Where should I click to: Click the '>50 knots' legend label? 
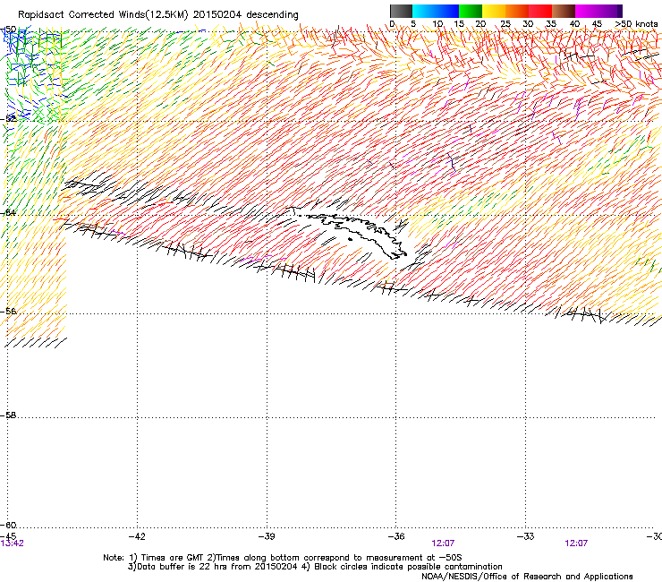click(636, 23)
